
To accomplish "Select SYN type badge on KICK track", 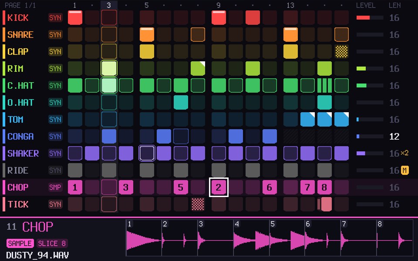I will pyautogui.click(x=55, y=17).
